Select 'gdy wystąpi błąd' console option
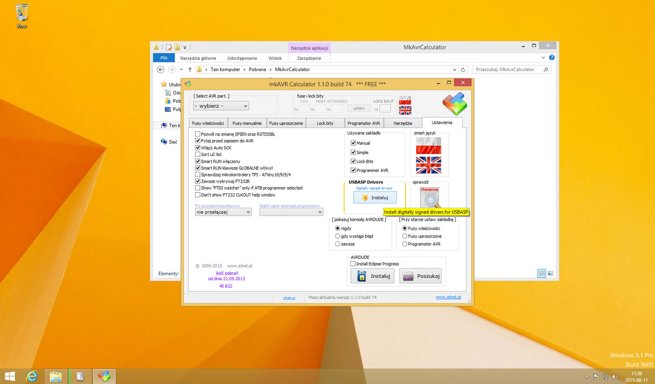Image resolution: width=655 pixels, height=384 pixels. pos(337,236)
